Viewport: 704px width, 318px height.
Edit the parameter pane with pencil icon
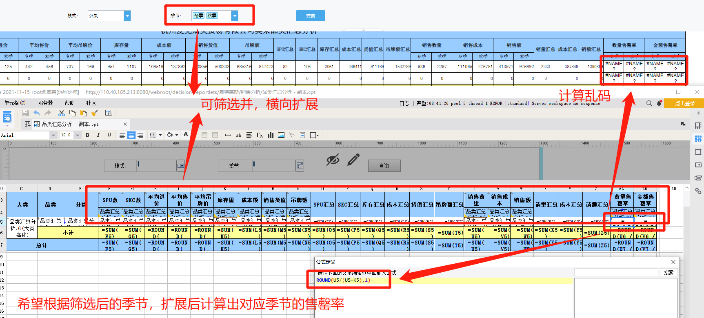point(353,160)
